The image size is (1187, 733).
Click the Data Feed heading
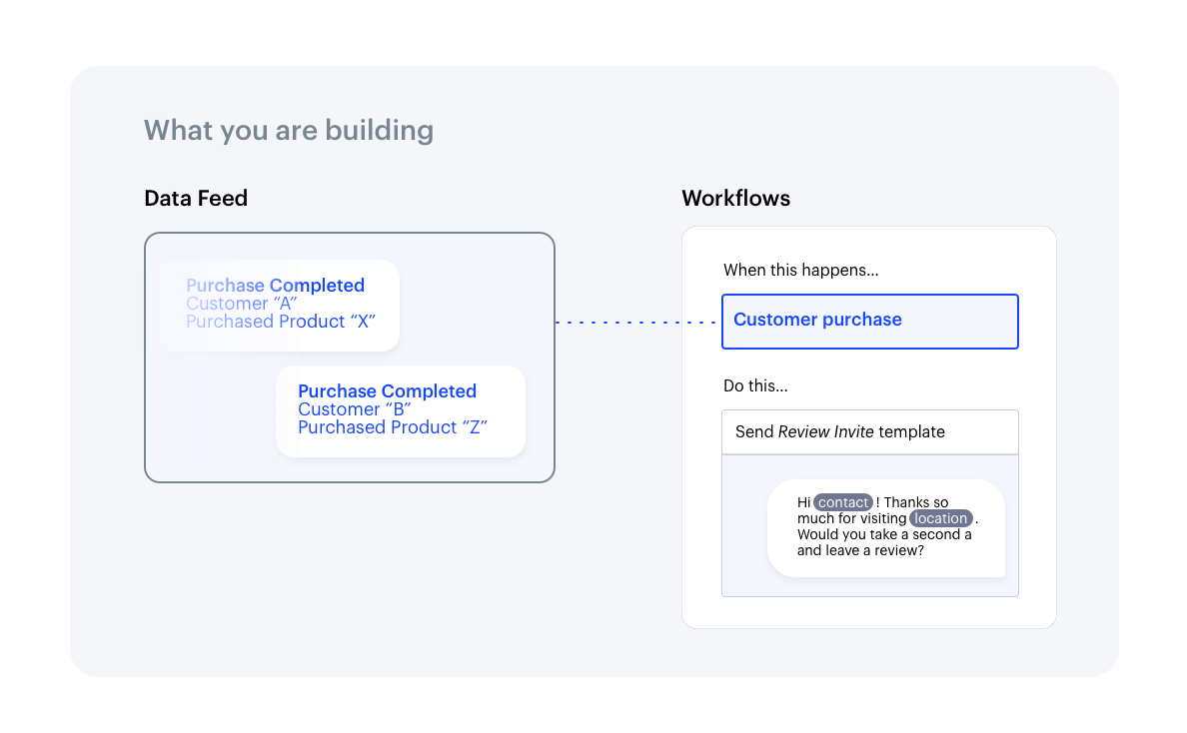tap(196, 198)
